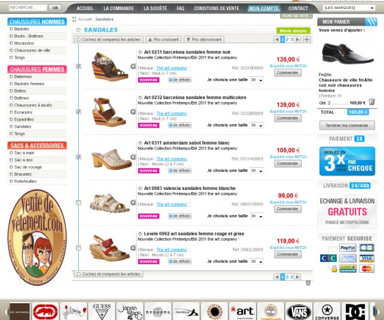Image resolution: width=384 pixels, height=320 pixels.
Task: Click the Recherche search input field
Action: point(27,8)
